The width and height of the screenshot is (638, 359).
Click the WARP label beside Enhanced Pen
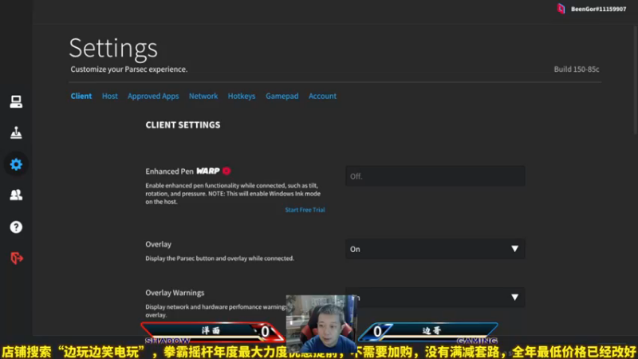click(x=208, y=171)
